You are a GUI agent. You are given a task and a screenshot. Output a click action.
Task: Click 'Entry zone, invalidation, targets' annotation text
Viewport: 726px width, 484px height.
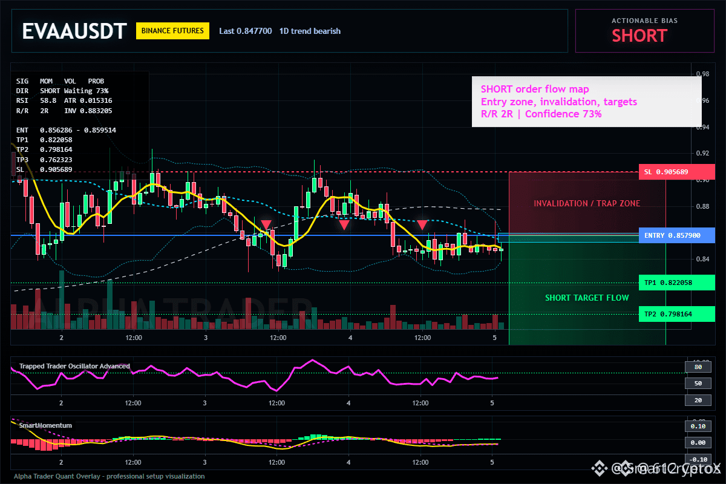coord(558,102)
